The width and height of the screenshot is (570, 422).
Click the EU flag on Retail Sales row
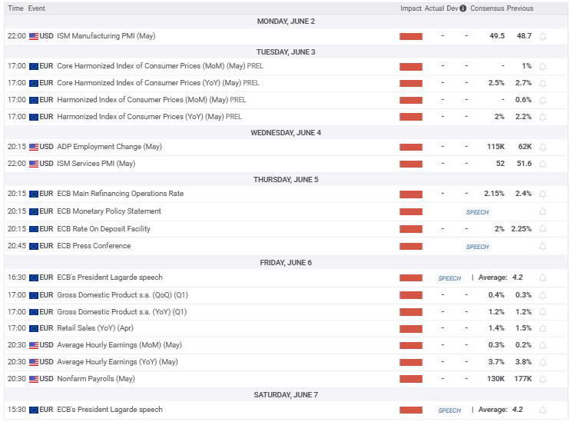(34, 329)
